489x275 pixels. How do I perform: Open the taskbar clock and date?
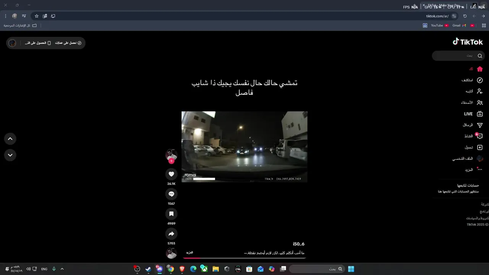[x=16, y=269]
